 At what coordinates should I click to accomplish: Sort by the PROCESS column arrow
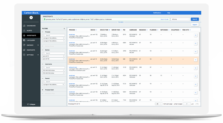pos(76,30)
